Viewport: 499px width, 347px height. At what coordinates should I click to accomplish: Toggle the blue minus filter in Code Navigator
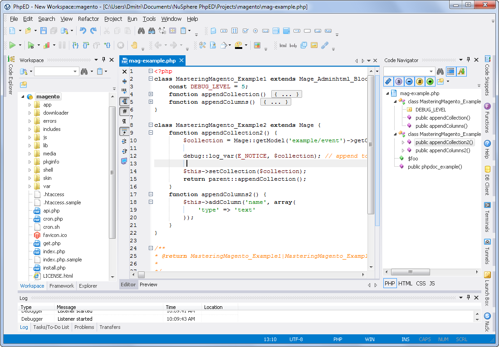point(409,82)
